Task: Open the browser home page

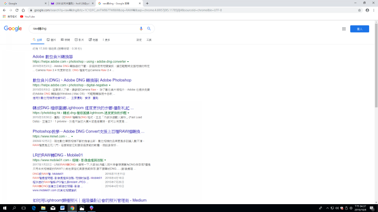Action: point(23,10)
